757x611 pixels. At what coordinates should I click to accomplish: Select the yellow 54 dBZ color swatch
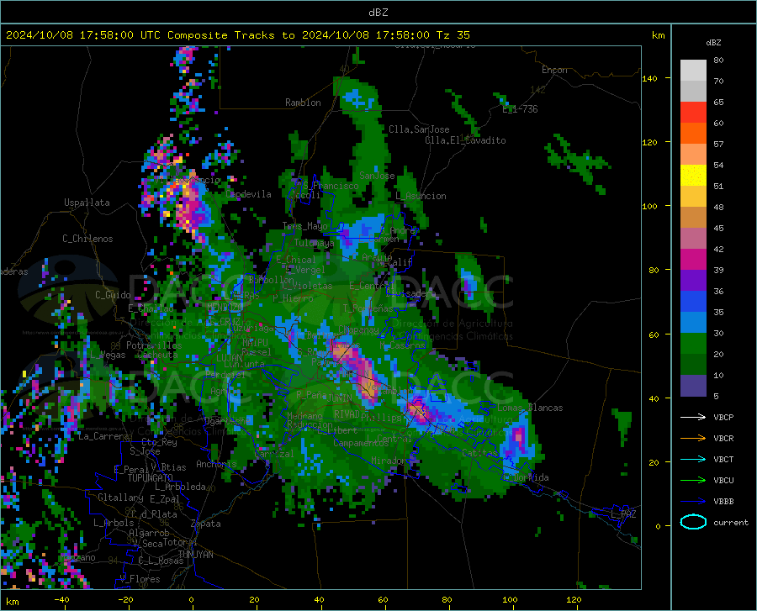[693, 176]
